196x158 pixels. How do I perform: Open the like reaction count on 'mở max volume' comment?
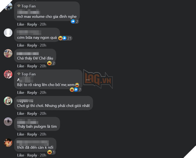(75, 22)
